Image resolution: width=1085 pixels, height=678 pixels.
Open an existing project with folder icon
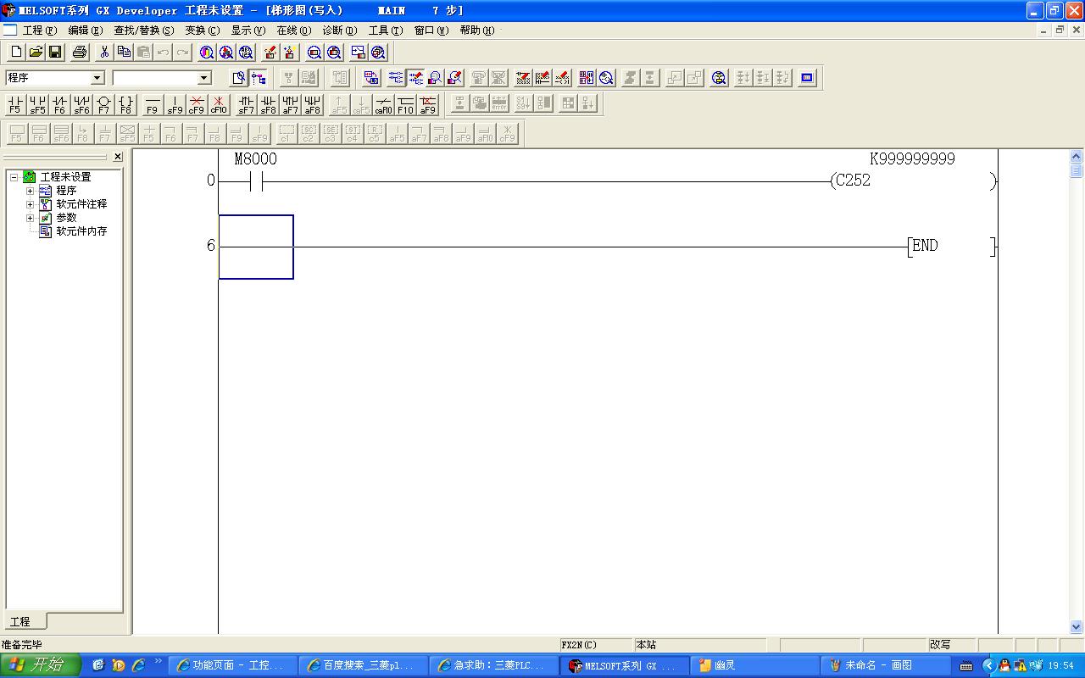pos(36,53)
